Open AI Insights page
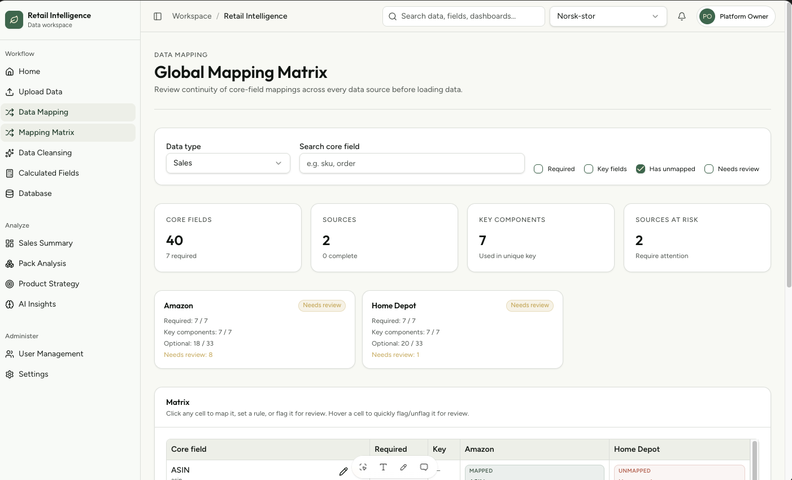The image size is (792, 480). pyautogui.click(x=68, y=304)
